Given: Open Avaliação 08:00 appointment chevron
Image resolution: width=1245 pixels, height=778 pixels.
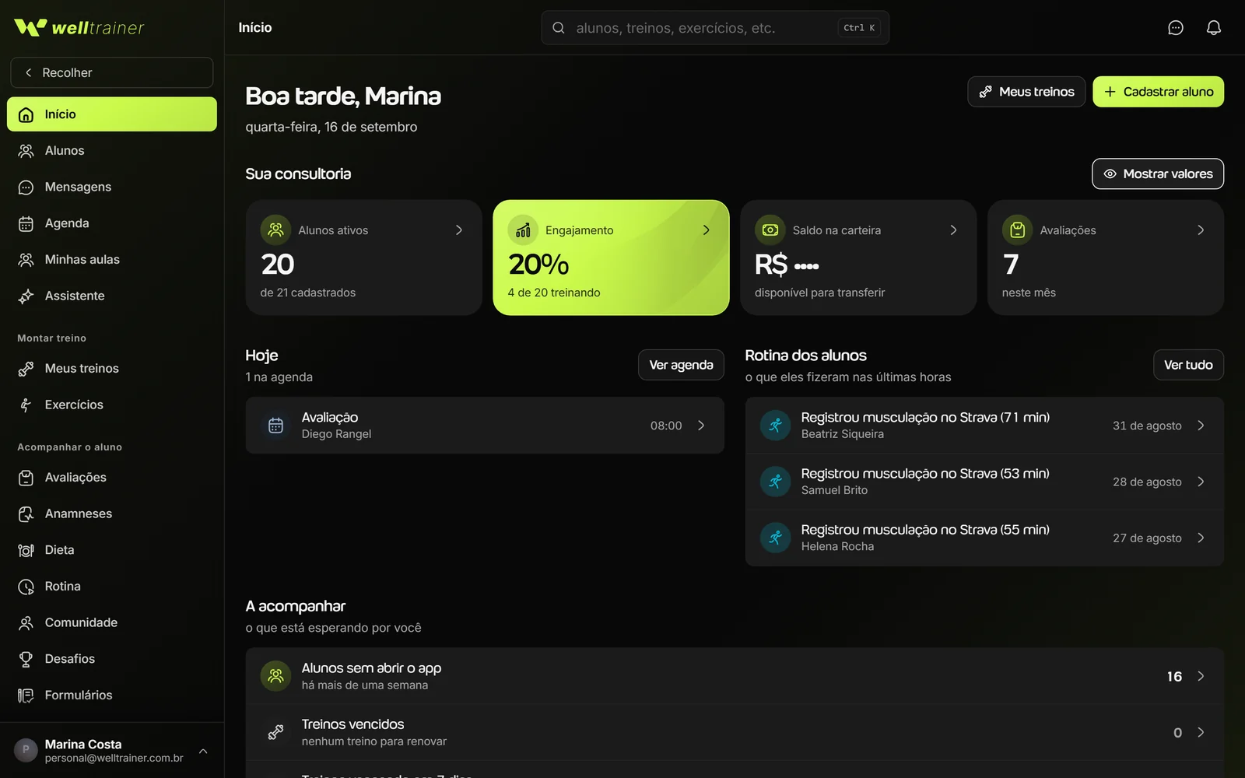Looking at the screenshot, I should pyautogui.click(x=701, y=426).
